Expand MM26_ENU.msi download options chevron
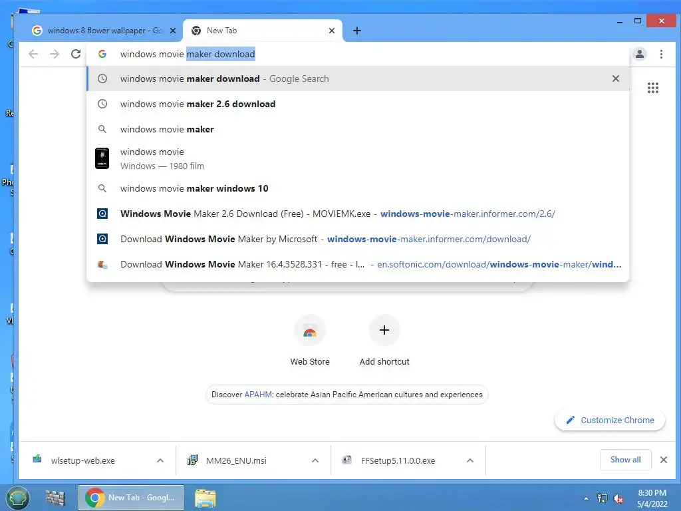This screenshot has width=681, height=511. [315, 460]
